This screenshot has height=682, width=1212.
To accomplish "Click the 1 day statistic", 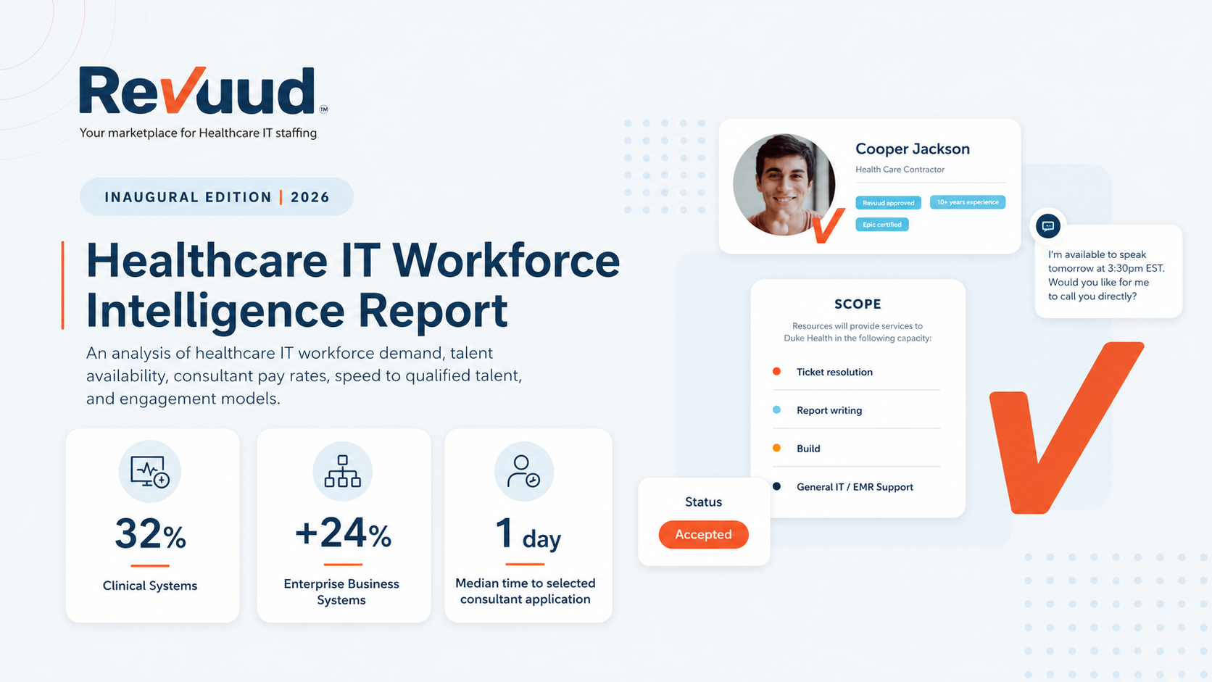I will point(528,535).
